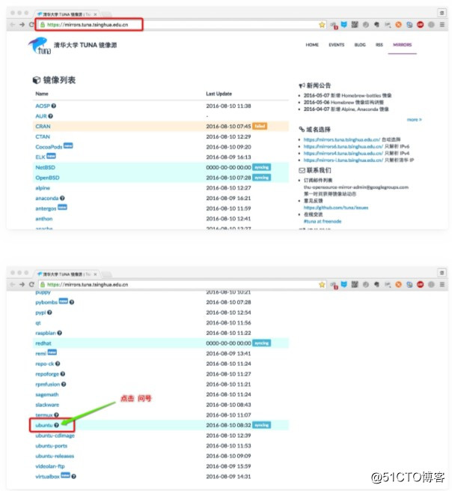Click the question mark next to repo-ck
The image size is (452, 491).
click(x=58, y=364)
